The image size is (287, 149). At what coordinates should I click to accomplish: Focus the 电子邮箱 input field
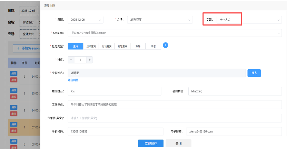[234, 131]
